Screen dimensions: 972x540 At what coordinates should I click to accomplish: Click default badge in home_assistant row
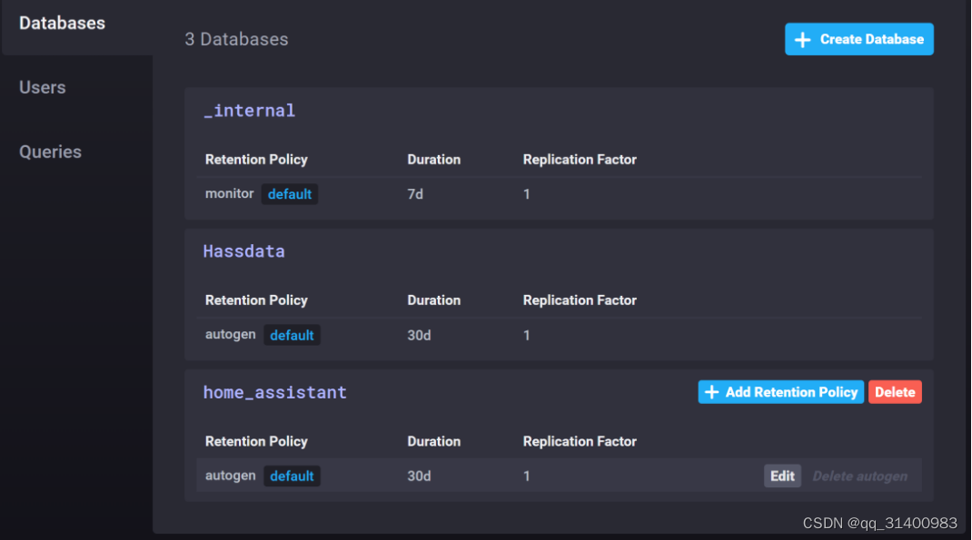click(x=292, y=476)
